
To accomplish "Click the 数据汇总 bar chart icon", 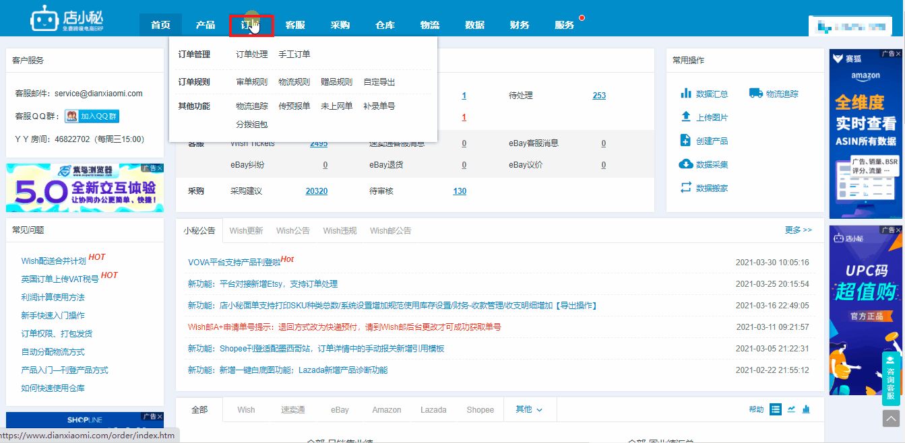I will pos(686,94).
